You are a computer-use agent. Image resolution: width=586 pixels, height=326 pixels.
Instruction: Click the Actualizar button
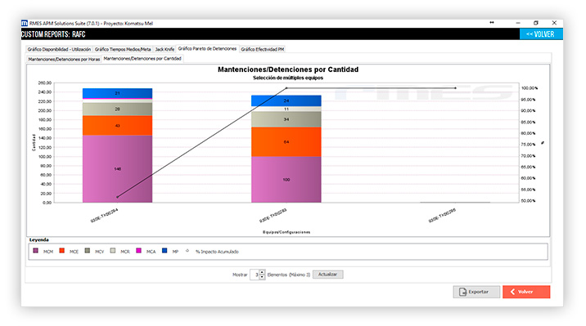point(327,275)
